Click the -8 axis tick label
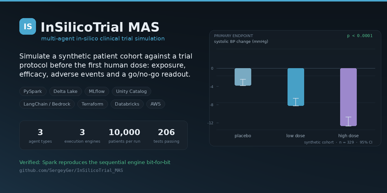The width and height of the screenshot is (387, 193). (211, 105)
